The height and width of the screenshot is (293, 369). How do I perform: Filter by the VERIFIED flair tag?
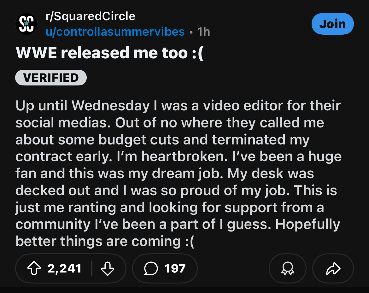51,78
